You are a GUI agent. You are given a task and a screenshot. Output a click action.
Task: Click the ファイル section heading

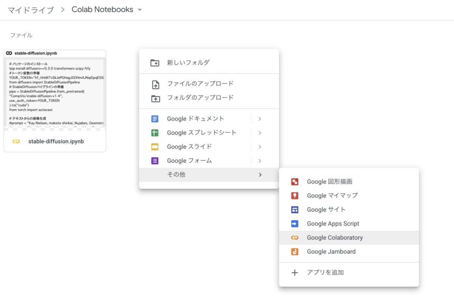point(21,35)
